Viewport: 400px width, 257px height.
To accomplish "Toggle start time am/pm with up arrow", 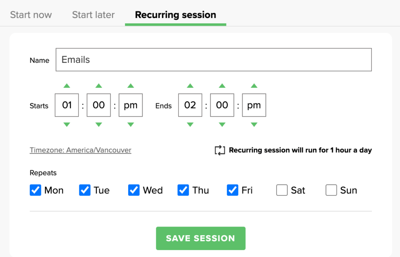I will tap(131, 86).
